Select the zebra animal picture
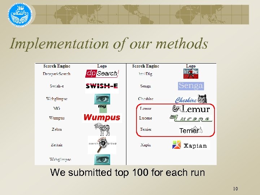Viewport: 260px width, 195px height. coord(102,129)
